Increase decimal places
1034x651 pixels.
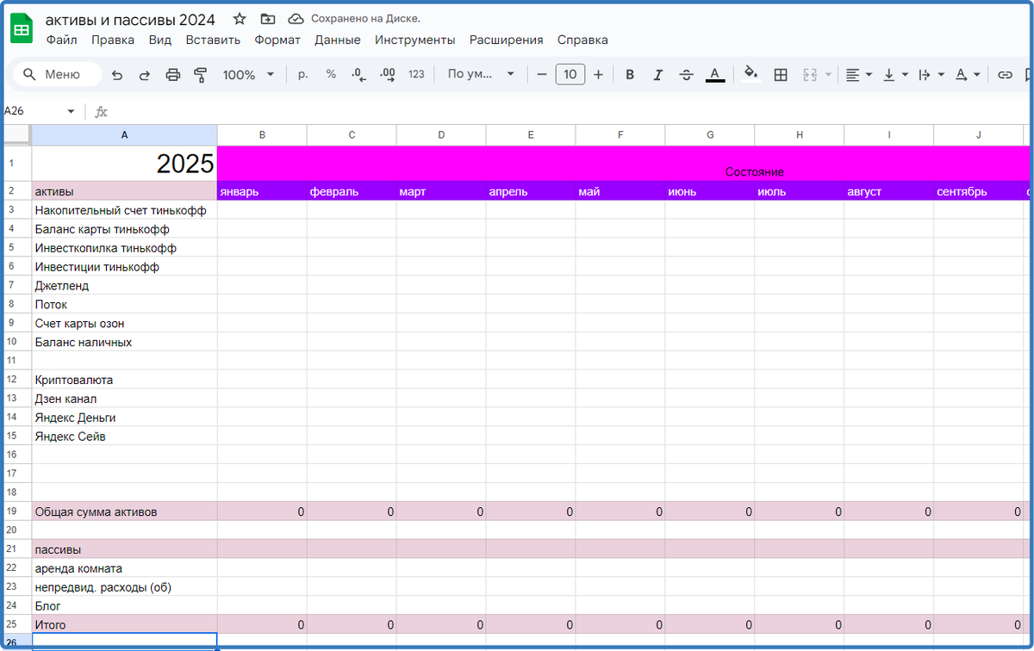(x=388, y=75)
